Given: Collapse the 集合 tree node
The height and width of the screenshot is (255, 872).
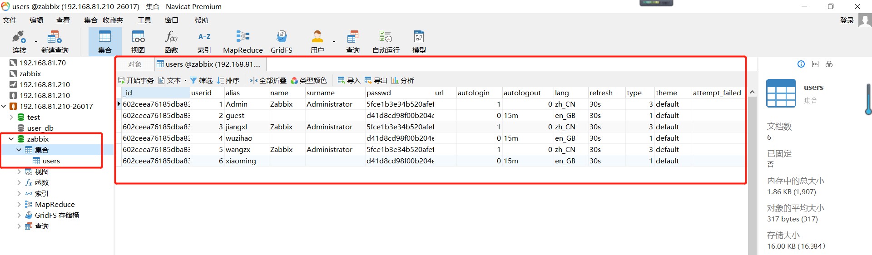Looking at the screenshot, I should click(19, 150).
